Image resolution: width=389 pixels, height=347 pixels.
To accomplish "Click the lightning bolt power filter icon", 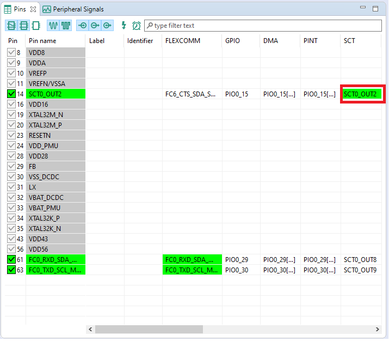I will coord(124,26).
